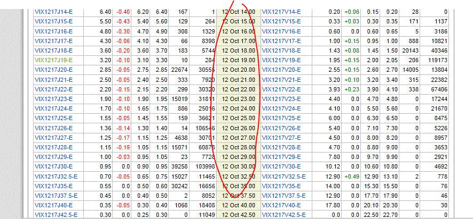The width and height of the screenshot is (473, 219).
Task: Click the +0.49 change for VIX1217V32.5-E
Action: click(352, 176)
